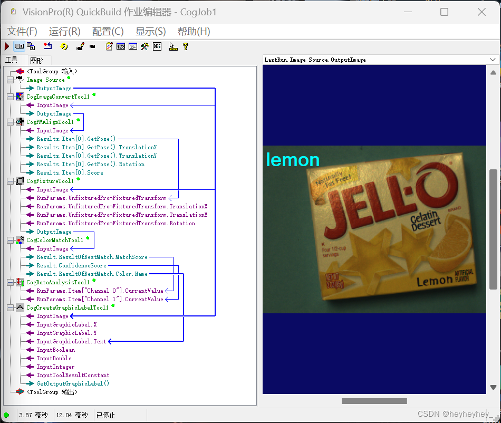
Task: Toggle the image display panel toolbar button
Action: (19, 46)
